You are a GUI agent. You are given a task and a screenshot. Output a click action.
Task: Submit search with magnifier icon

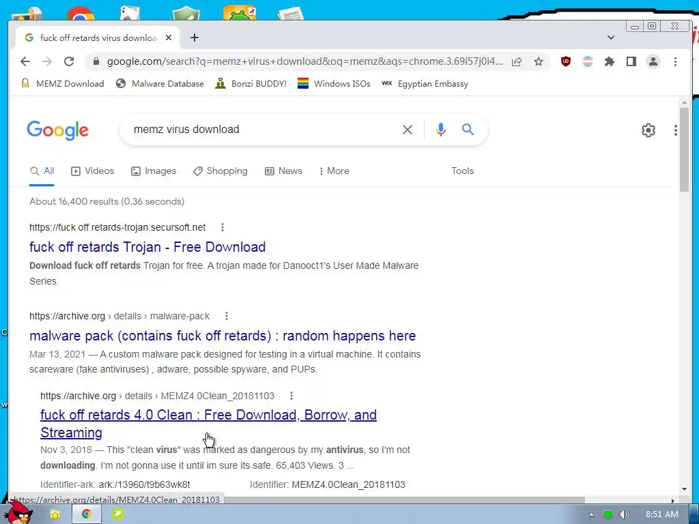[x=468, y=130]
